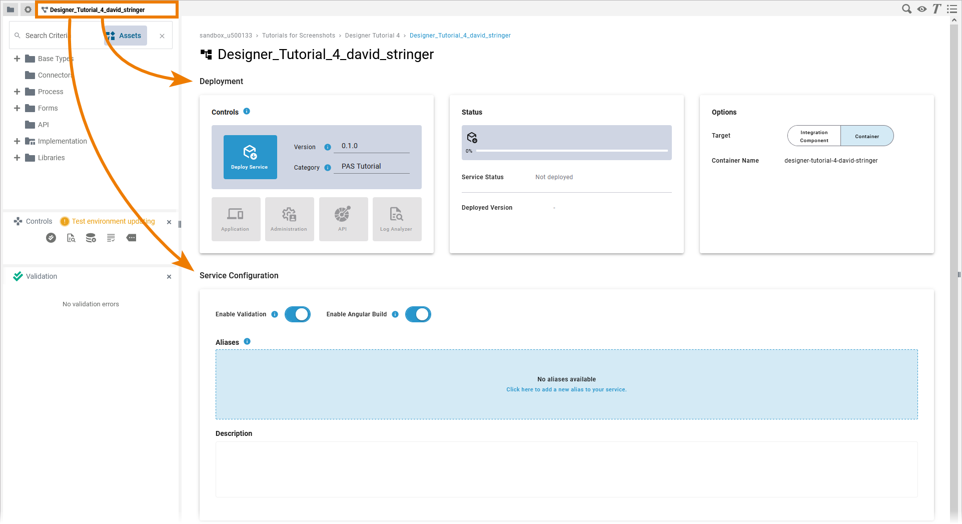Click the link to add a new alias
The height and width of the screenshot is (524, 962).
pyautogui.click(x=566, y=389)
